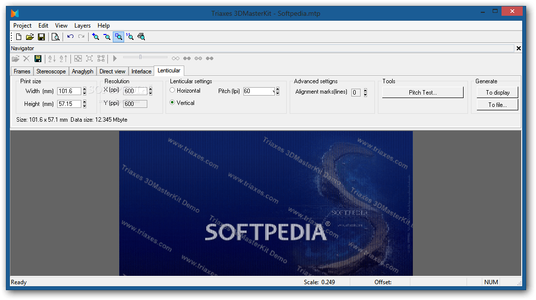The height and width of the screenshot is (300, 536).
Task: Select Horizontal lenticular orientation
Action: (172, 91)
